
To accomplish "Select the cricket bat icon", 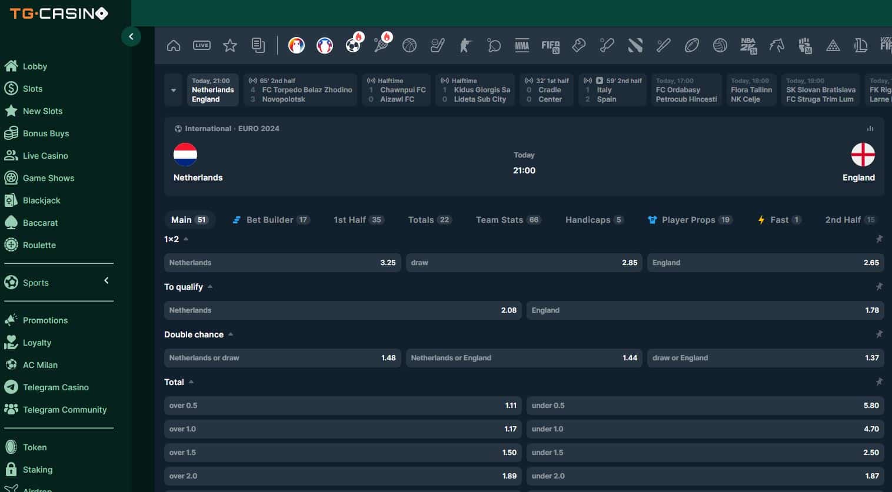I will click(607, 45).
